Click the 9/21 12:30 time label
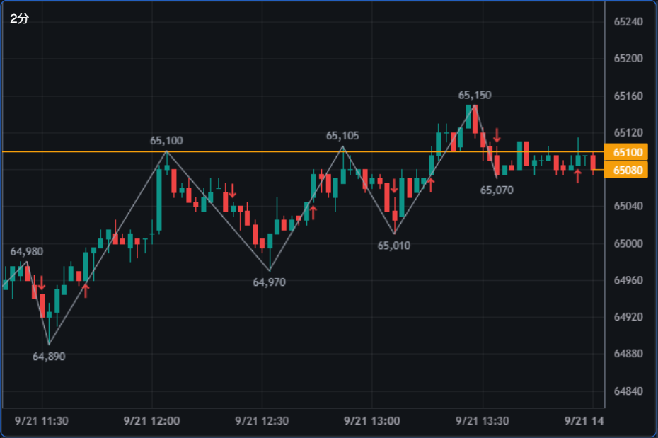The height and width of the screenshot is (438, 658). point(262,421)
